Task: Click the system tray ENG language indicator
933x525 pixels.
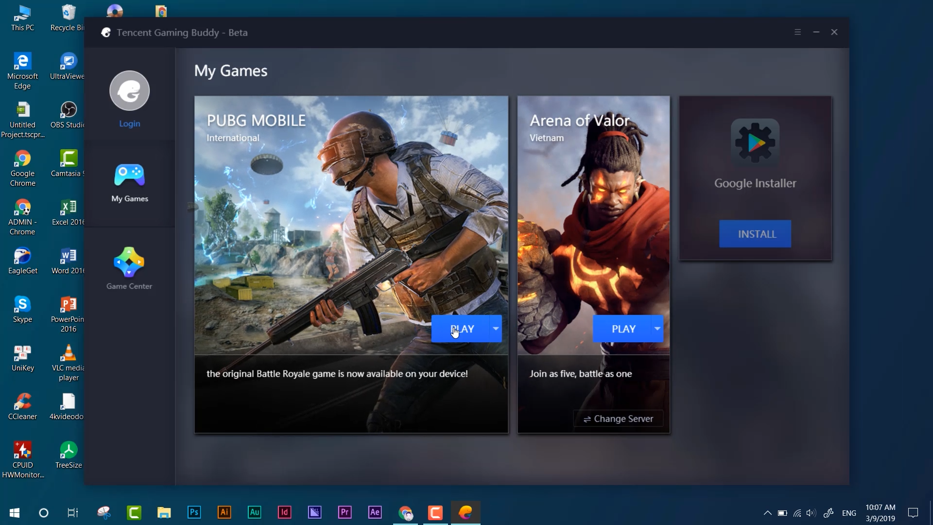Action: pyautogui.click(x=849, y=512)
